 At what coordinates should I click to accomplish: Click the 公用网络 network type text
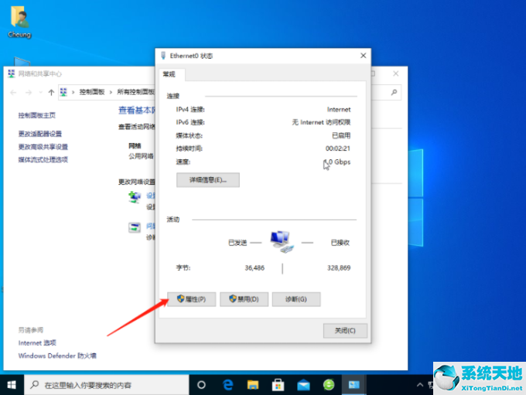pos(142,156)
